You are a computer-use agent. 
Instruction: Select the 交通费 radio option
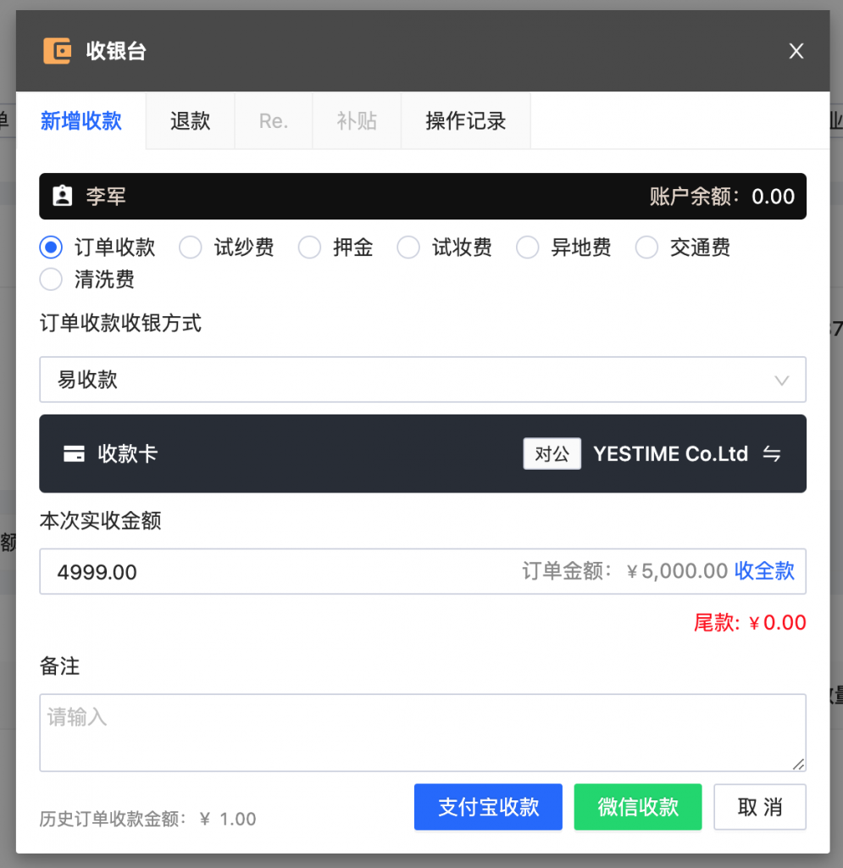point(647,248)
